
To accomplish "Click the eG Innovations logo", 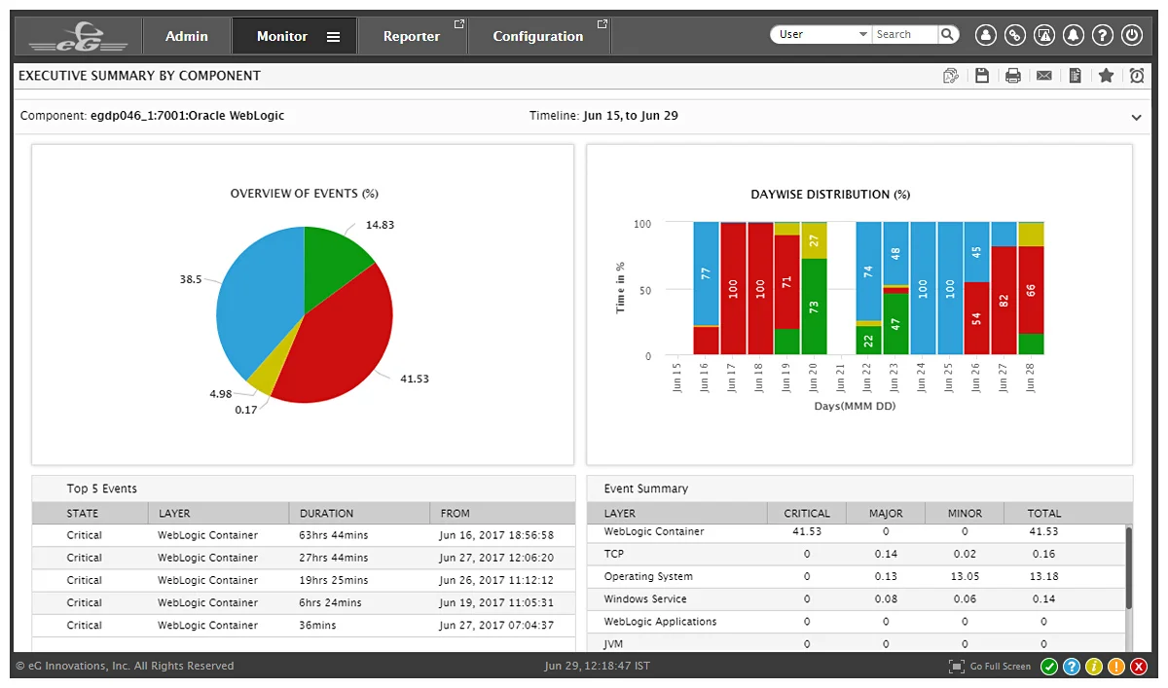I will tap(79, 37).
